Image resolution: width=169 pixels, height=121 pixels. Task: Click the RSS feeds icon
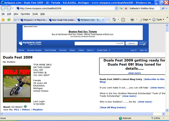pyautogui.click(x=123, y=20)
